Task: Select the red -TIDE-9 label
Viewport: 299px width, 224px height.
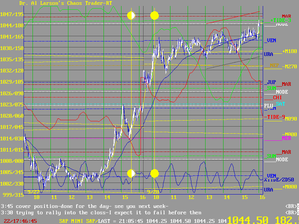Action: pyautogui.click(x=276, y=117)
